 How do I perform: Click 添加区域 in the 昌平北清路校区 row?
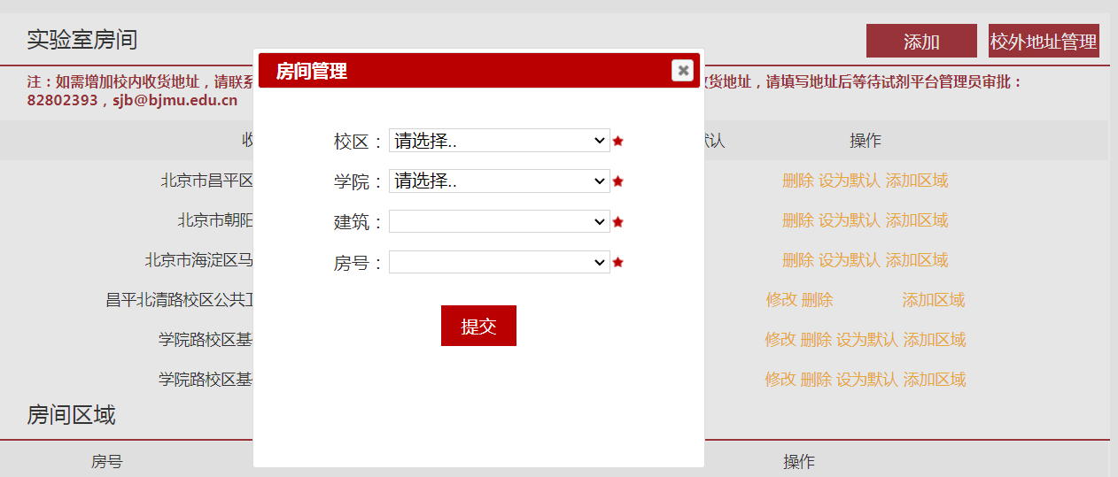pos(933,300)
